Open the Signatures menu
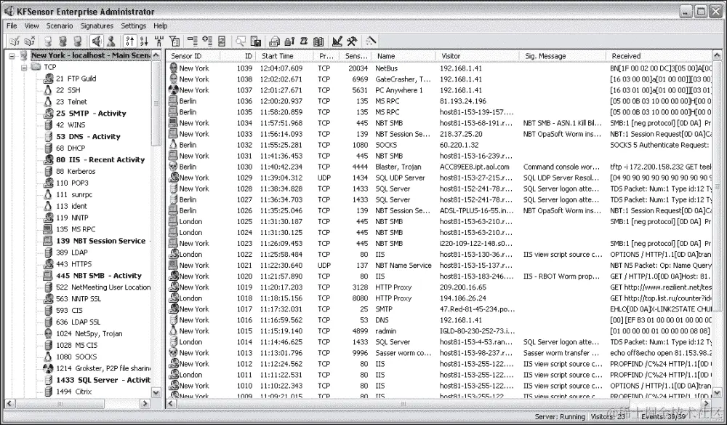 click(x=97, y=26)
